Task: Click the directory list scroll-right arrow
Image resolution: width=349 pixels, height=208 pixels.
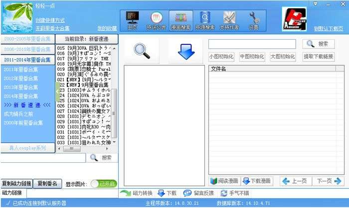Action: pos(108,149)
